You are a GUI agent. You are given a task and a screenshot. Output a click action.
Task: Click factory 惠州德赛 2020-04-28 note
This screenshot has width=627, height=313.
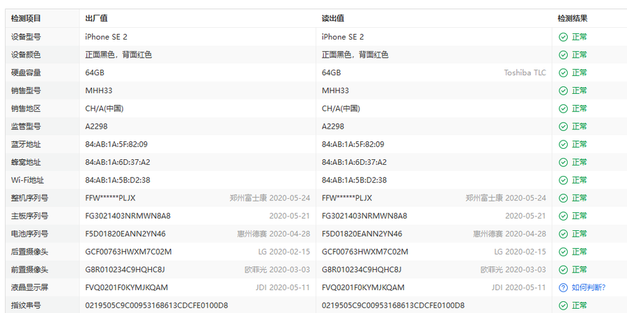click(274, 234)
